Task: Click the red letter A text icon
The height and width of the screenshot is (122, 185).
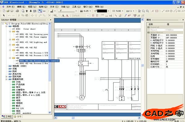Action: pos(67,15)
